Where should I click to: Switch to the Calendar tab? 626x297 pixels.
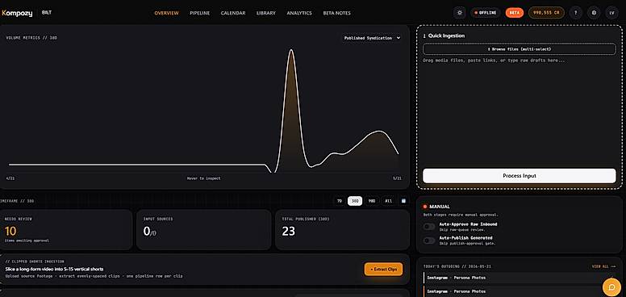(x=233, y=13)
